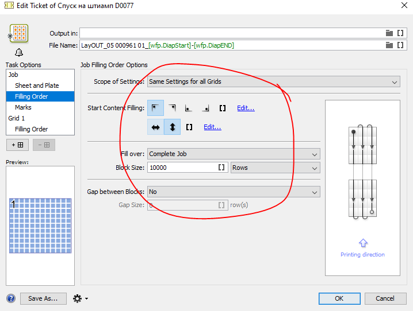Open Edit link for start corner
Image resolution: width=413 pixels, height=311 pixels.
(246, 108)
